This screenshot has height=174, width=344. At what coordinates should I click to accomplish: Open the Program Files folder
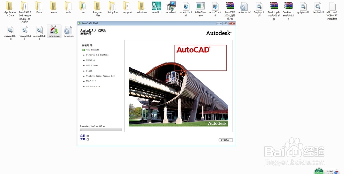98,9
